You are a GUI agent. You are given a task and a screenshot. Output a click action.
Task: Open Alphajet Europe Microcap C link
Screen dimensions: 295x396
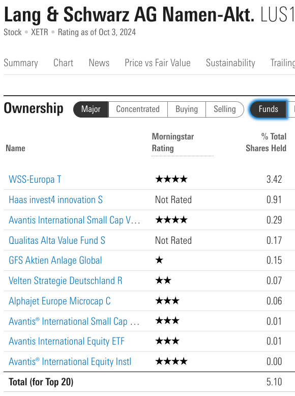(x=60, y=301)
